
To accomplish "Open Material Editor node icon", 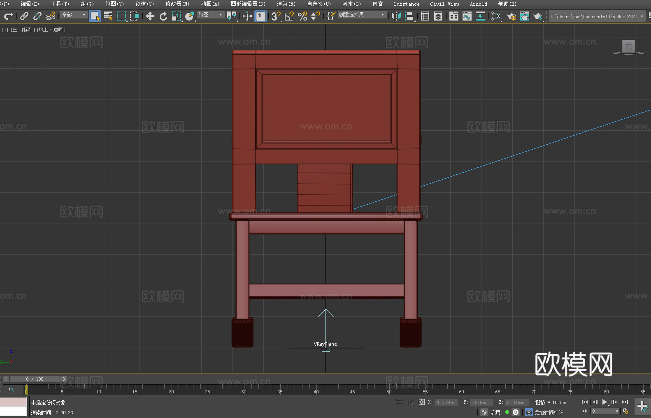I will 496,16.
